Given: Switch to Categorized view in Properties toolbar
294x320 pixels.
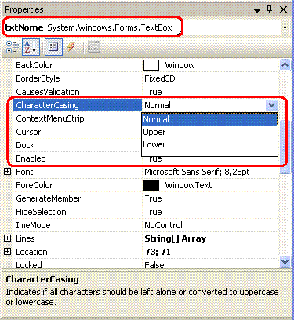Looking at the screenshot, I should [x=13, y=47].
